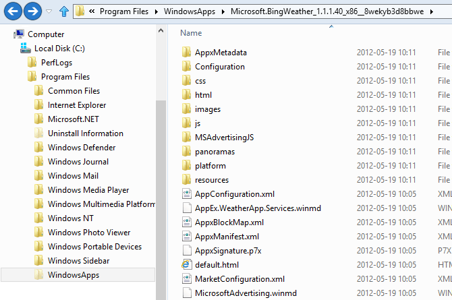Expand the Microsoft.BingWeather breadcrumb arrow
Screen dimensions: 452x300
(x=432, y=12)
